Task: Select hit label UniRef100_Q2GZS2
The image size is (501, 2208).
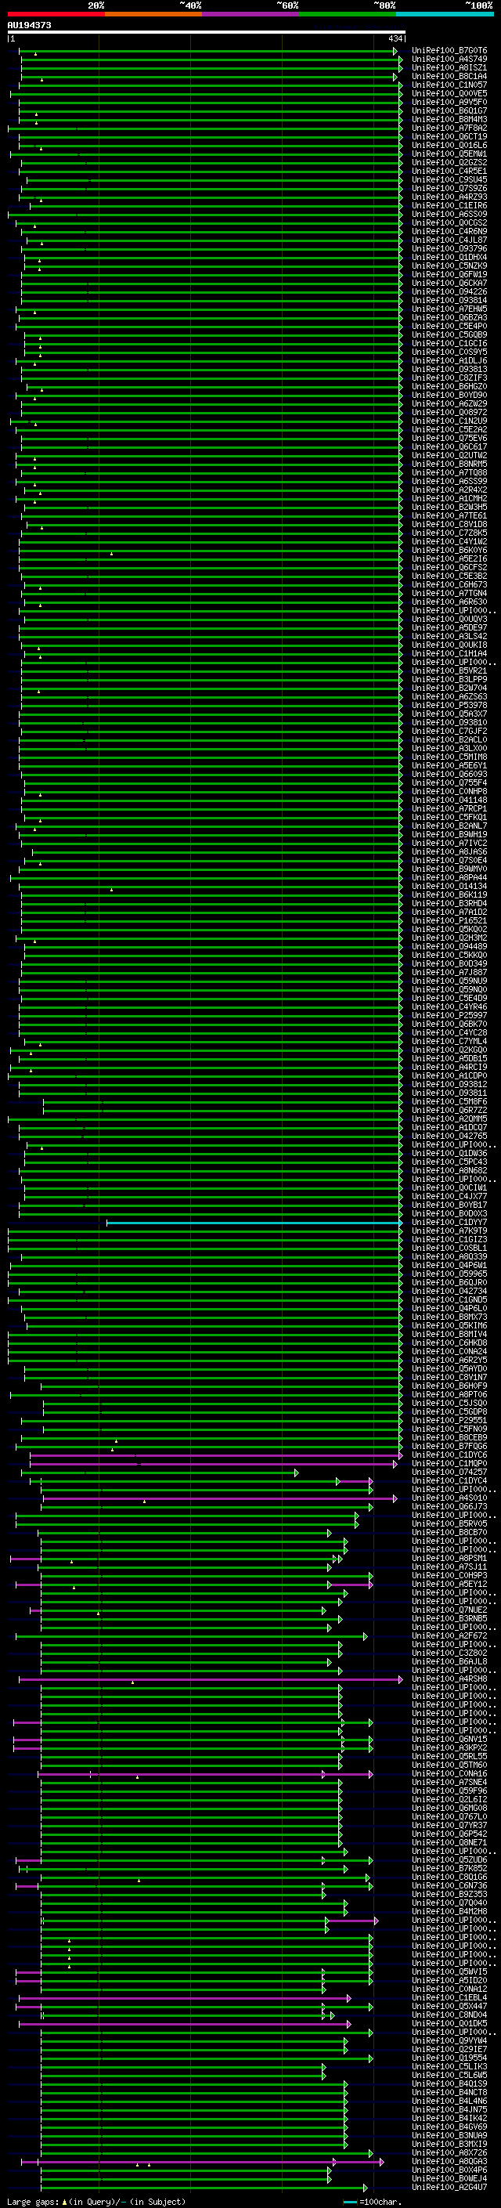Action: 449,163
